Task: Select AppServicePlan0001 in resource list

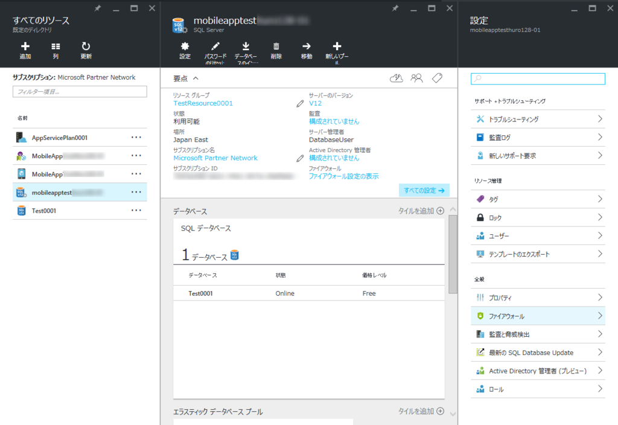Action: pos(80,138)
